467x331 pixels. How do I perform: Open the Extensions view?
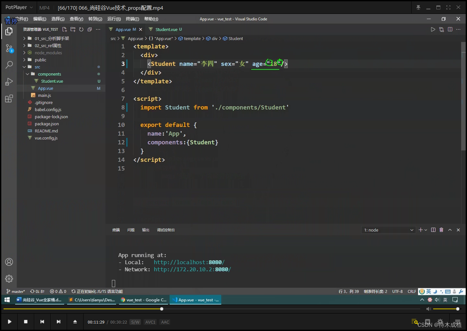tap(9, 98)
